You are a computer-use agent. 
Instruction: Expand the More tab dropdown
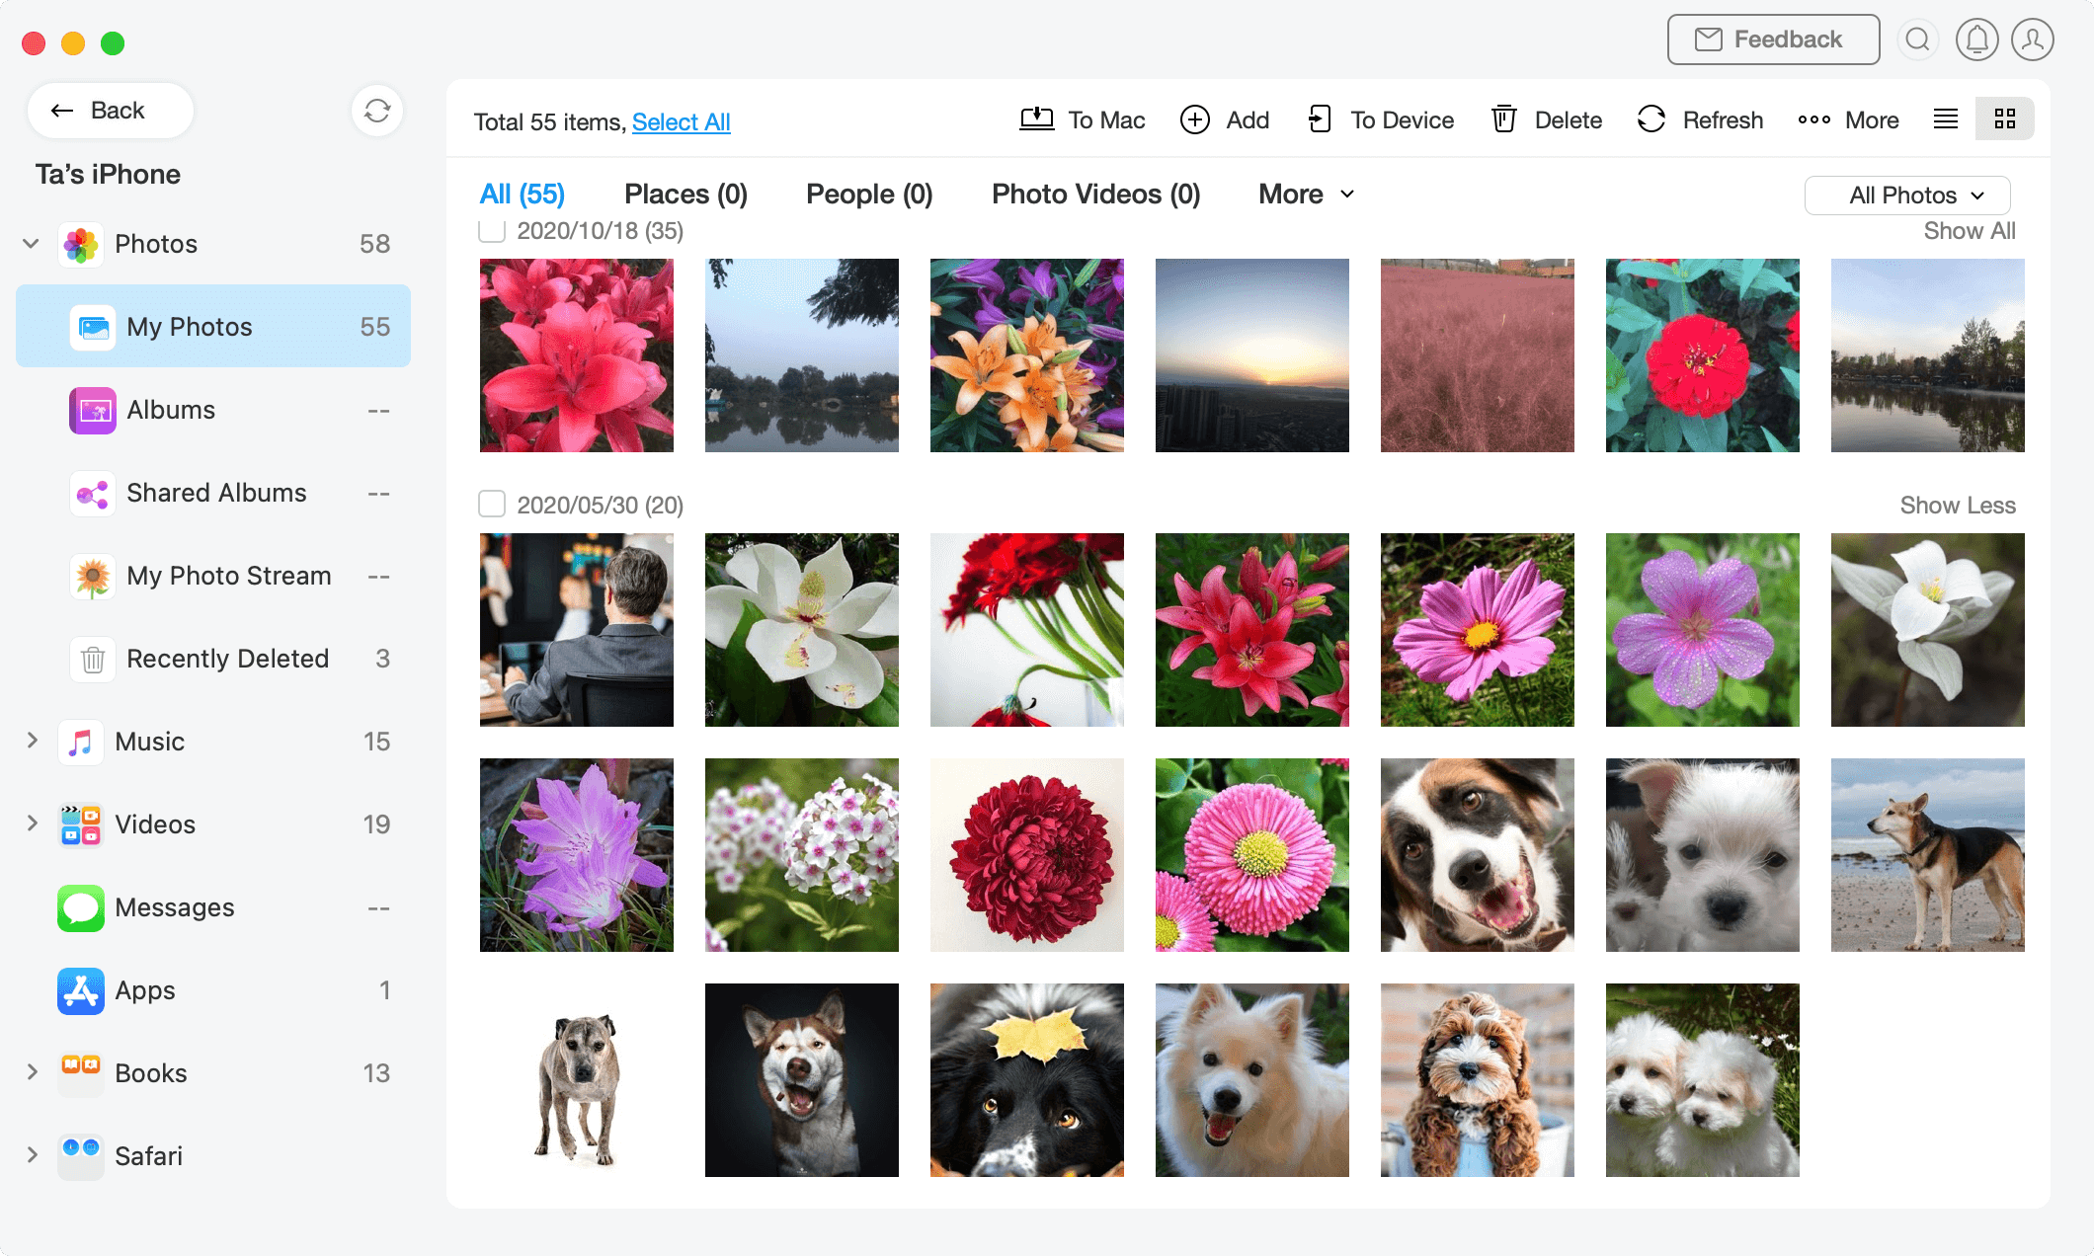[x=1305, y=195]
